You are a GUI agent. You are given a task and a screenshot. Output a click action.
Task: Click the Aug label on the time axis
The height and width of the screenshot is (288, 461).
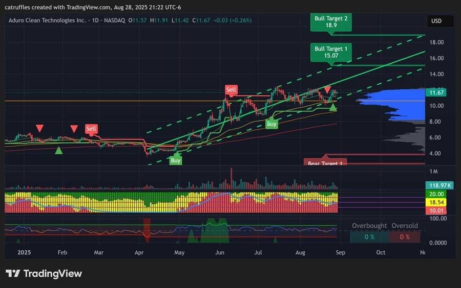click(300, 253)
